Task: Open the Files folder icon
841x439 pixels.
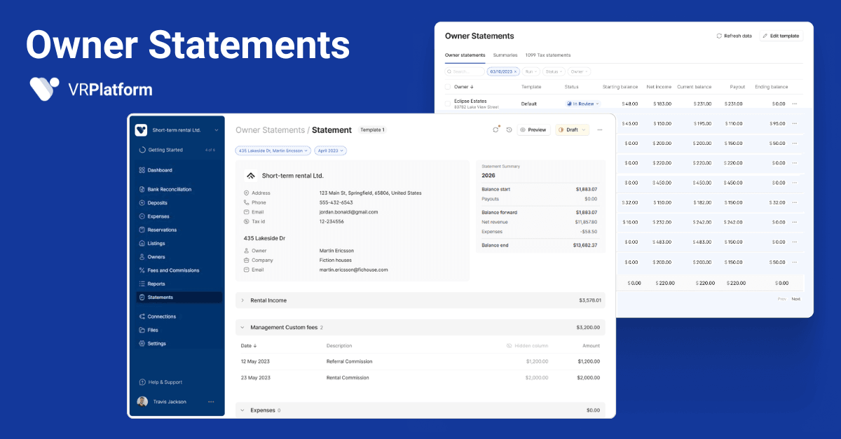Action: tap(142, 330)
